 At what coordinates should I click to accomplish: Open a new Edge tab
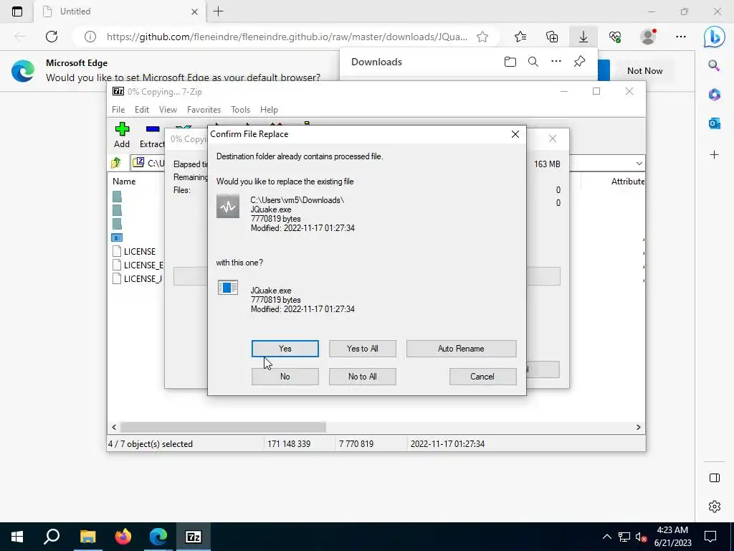tap(218, 11)
